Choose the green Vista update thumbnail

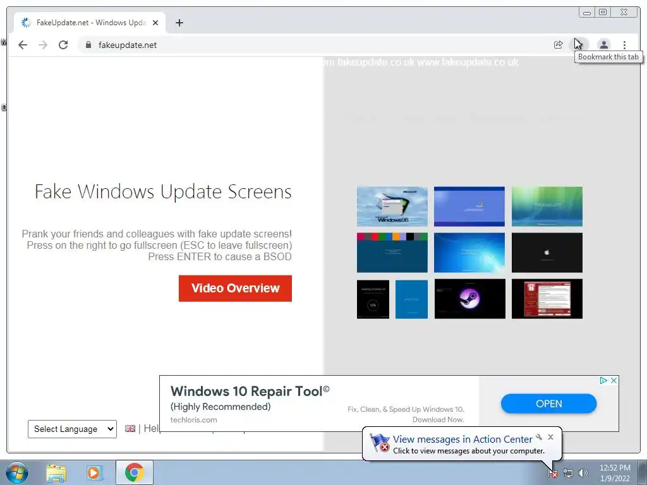point(547,207)
